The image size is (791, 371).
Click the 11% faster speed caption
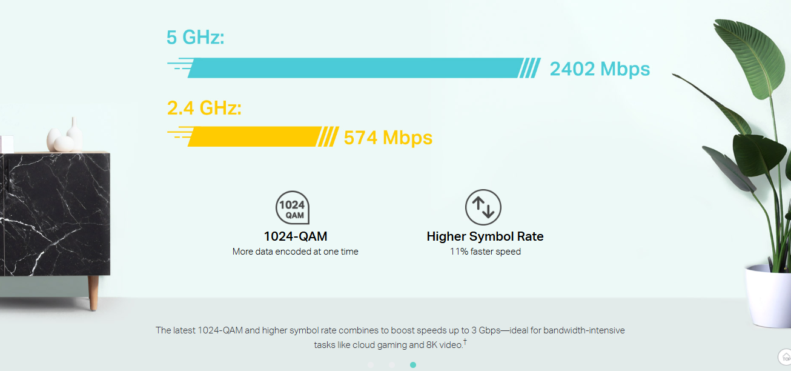(485, 252)
